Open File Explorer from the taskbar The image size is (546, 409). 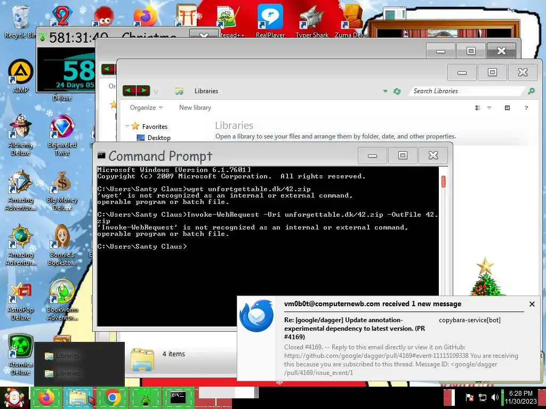coord(79,397)
